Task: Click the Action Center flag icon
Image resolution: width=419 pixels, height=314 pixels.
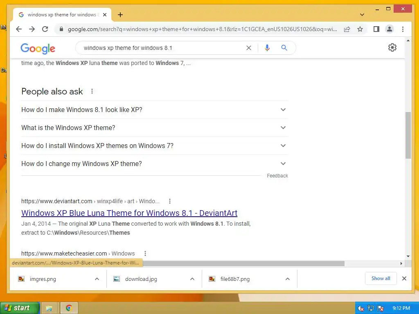Action: tap(381, 308)
